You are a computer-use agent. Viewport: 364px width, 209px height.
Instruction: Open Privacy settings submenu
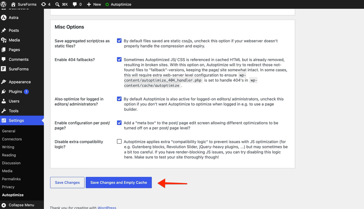8,187
